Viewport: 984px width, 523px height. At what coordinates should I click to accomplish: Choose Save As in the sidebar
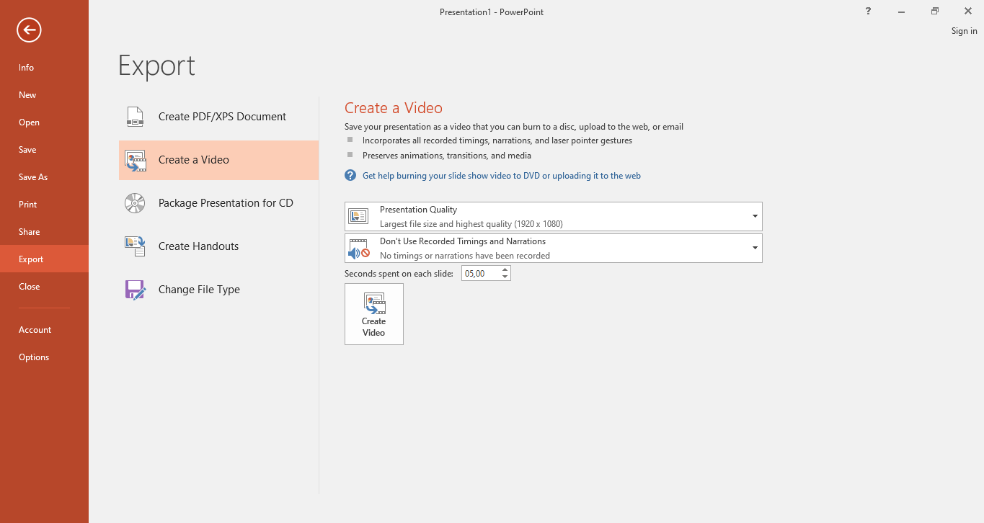pyautogui.click(x=44, y=177)
